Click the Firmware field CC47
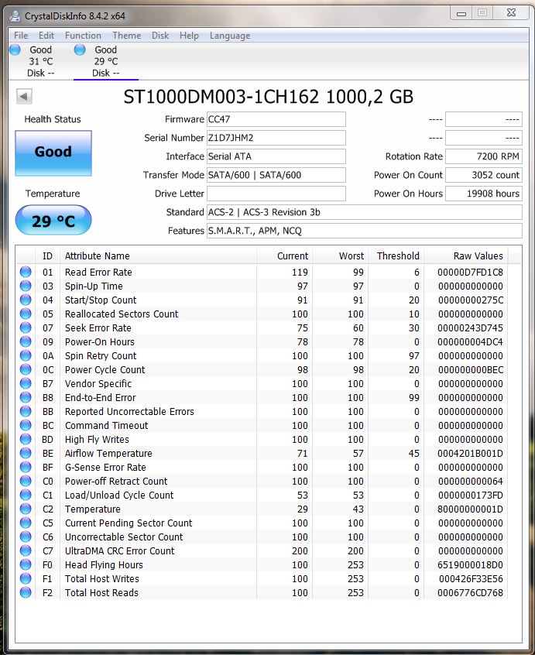Viewport: 535px width, 655px height. 276,119
